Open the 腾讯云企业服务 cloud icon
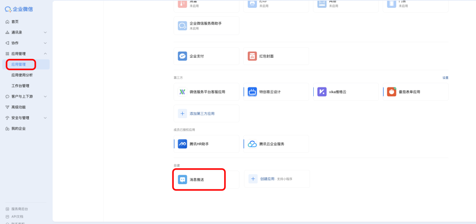 coord(252,144)
